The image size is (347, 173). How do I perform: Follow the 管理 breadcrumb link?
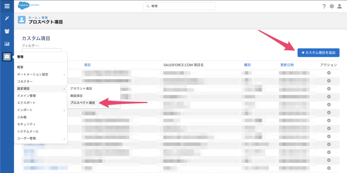click(44, 18)
